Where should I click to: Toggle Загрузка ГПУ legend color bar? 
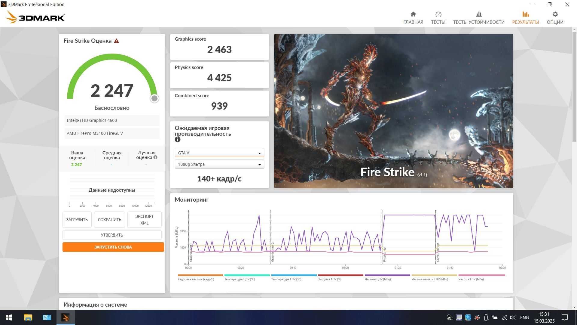click(340, 275)
